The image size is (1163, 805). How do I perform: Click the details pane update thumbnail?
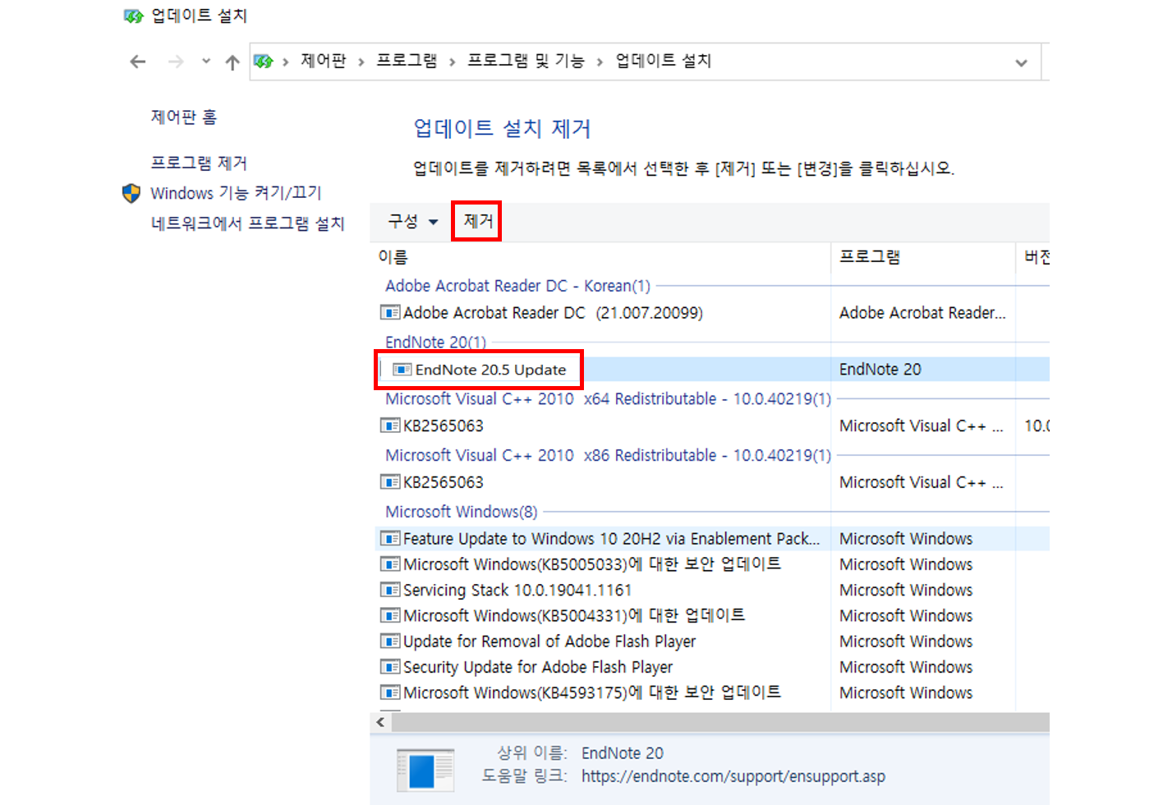(425, 770)
